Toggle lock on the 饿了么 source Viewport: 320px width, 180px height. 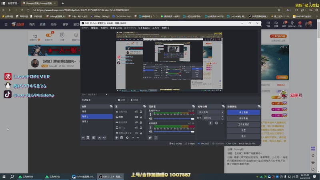click(141, 128)
